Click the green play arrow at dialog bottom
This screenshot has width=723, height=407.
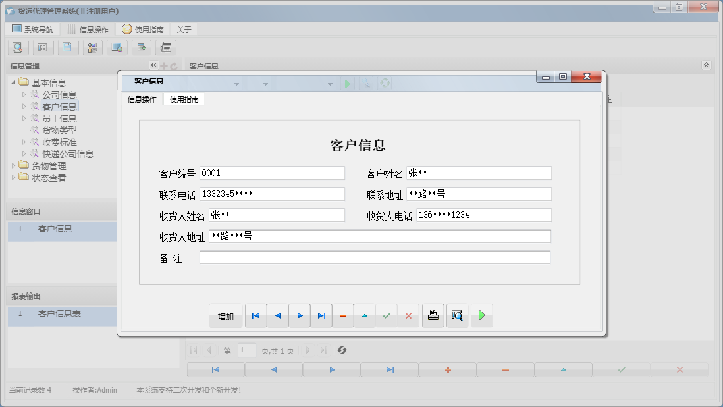click(x=481, y=316)
